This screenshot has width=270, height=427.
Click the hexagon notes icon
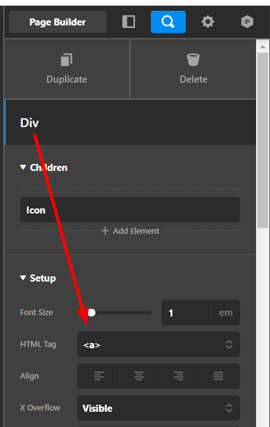[x=247, y=22]
